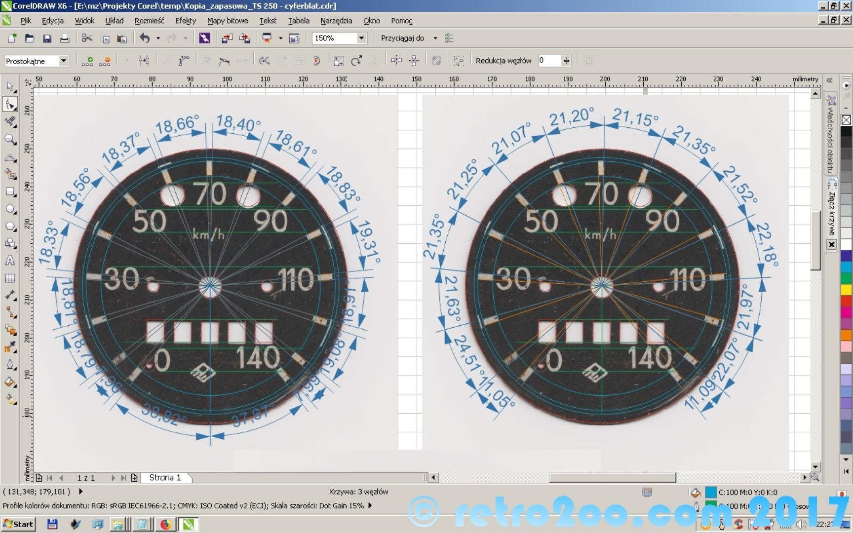Select the Pick (arrow) tool
This screenshot has height=533, width=853.
(10, 87)
